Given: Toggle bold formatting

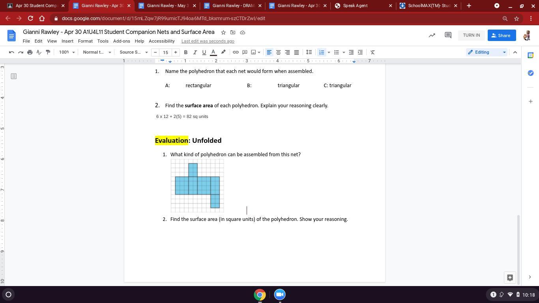Looking at the screenshot, I should (x=185, y=52).
